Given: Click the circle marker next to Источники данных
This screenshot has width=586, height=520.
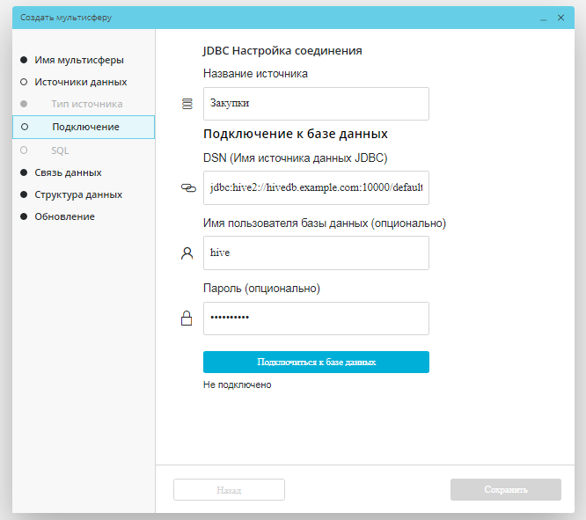Looking at the screenshot, I should 23,82.
